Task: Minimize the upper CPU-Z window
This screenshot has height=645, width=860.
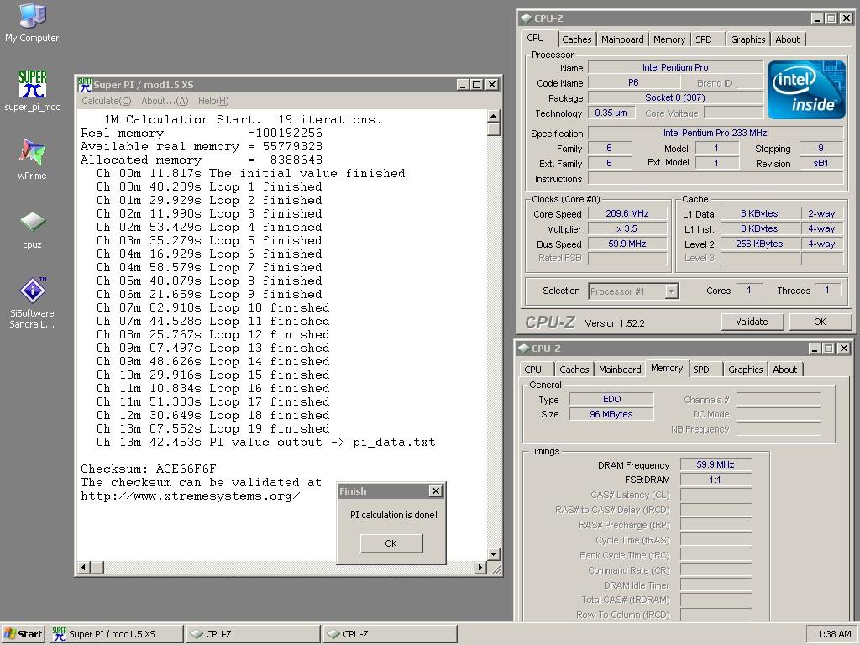Action: [x=817, y=18]
